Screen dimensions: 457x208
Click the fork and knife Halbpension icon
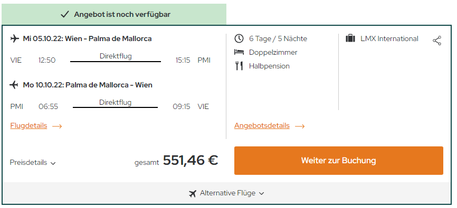click(x=239, y=66)
